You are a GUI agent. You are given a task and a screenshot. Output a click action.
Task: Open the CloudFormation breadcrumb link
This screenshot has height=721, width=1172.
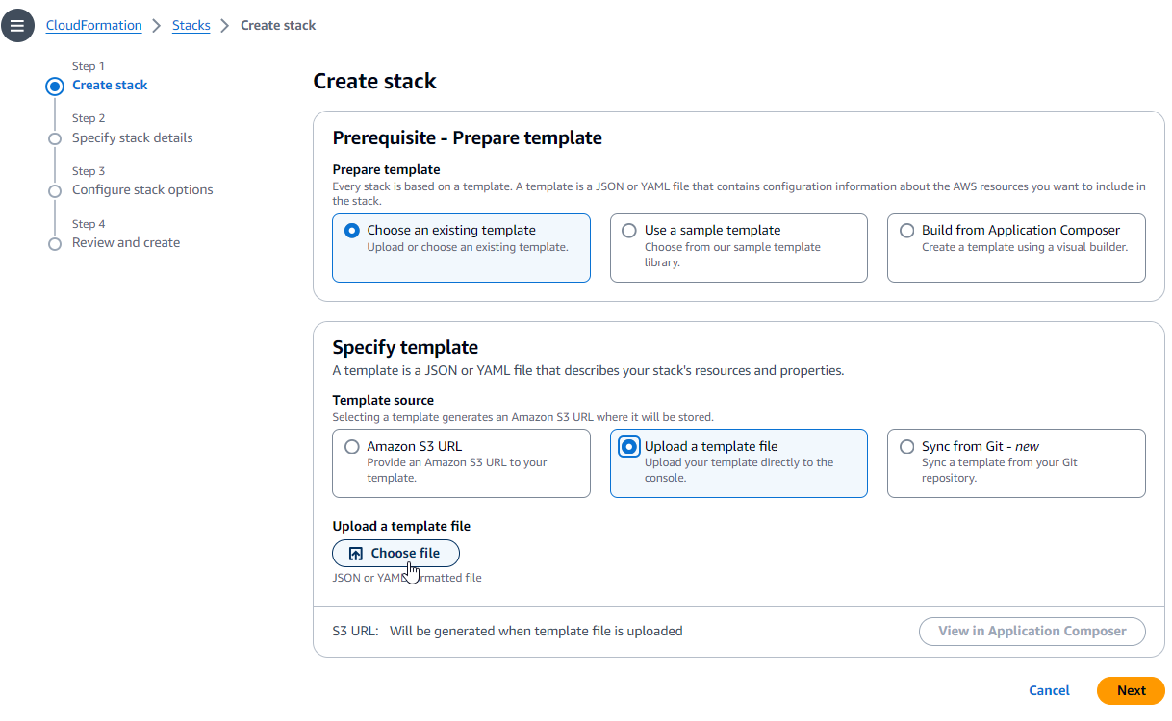tap(93, 25)
